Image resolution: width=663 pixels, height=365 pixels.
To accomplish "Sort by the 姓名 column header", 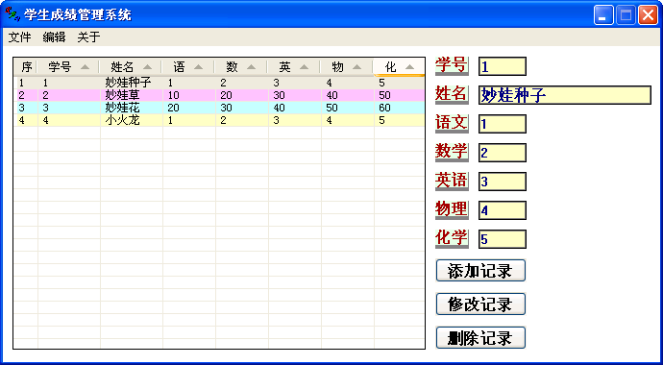I will [131, 67].
